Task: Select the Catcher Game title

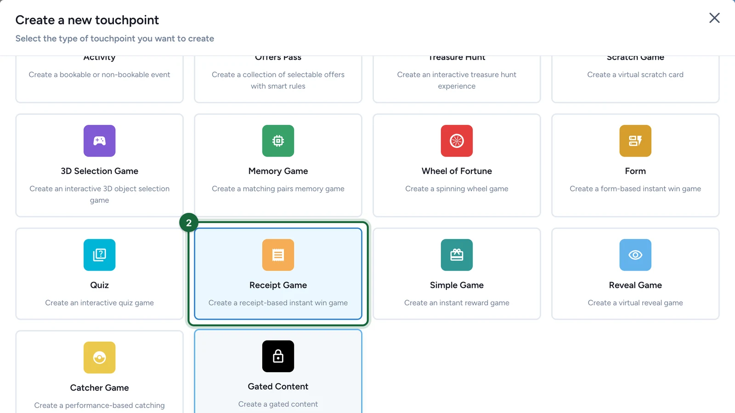Action: (x=99, y=388)
